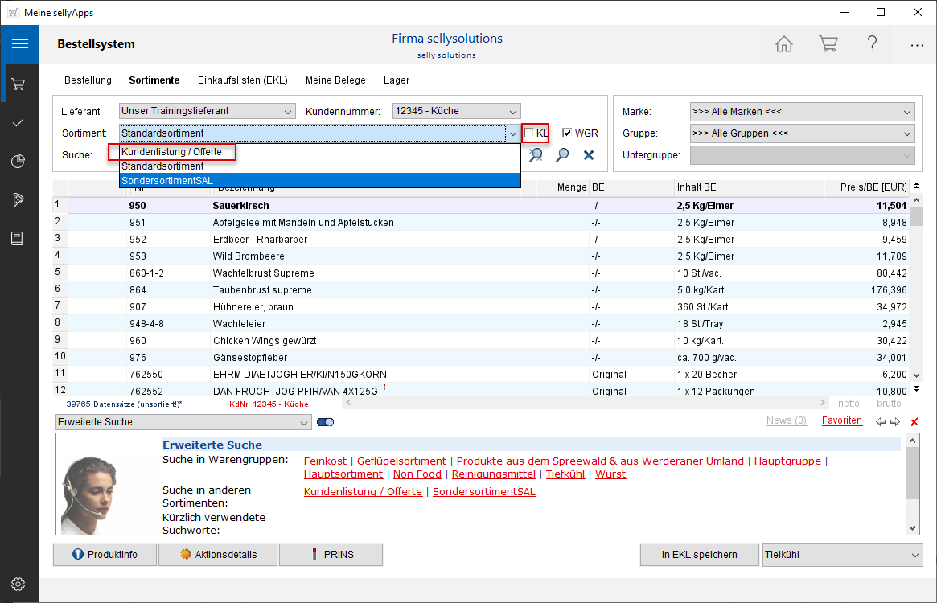Uncheck the WGR checkbox
This screenshot has width=937, height=603.
coord(567,133)
